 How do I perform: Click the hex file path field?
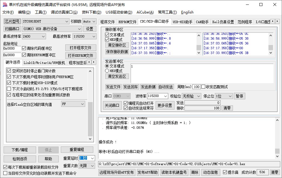pyautogui.click(x=189, y=164)
